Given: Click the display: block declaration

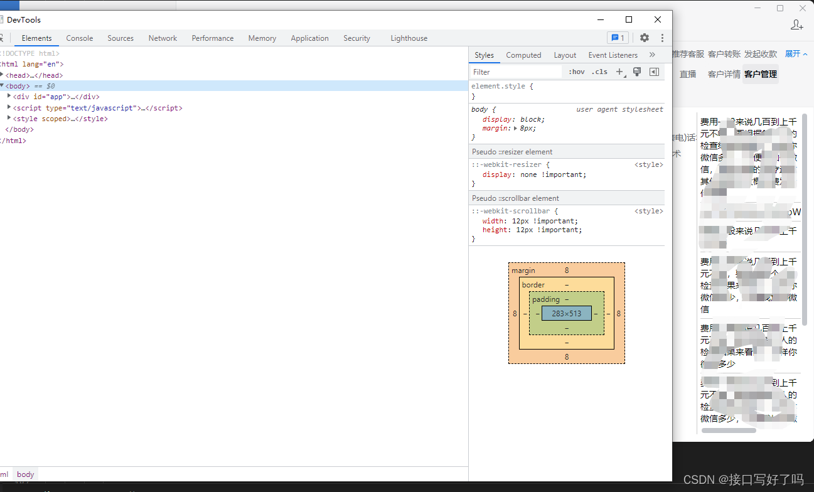Looking at the screenshot, I should click(513, 119).
